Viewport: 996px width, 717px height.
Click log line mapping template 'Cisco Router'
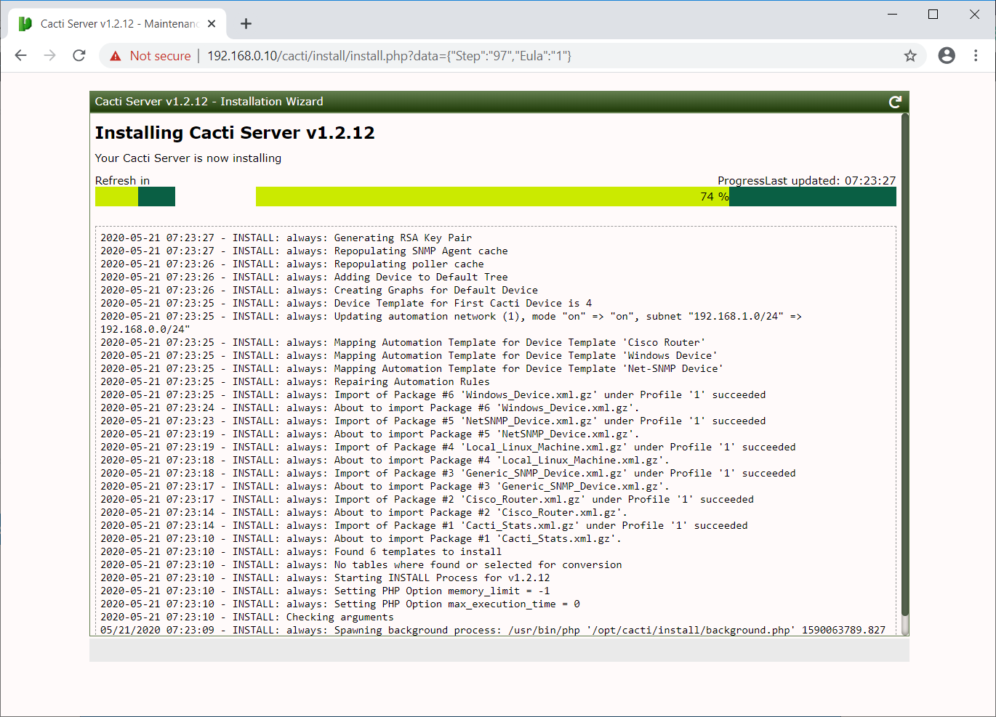pyautogui.click(x=403, y=343)
